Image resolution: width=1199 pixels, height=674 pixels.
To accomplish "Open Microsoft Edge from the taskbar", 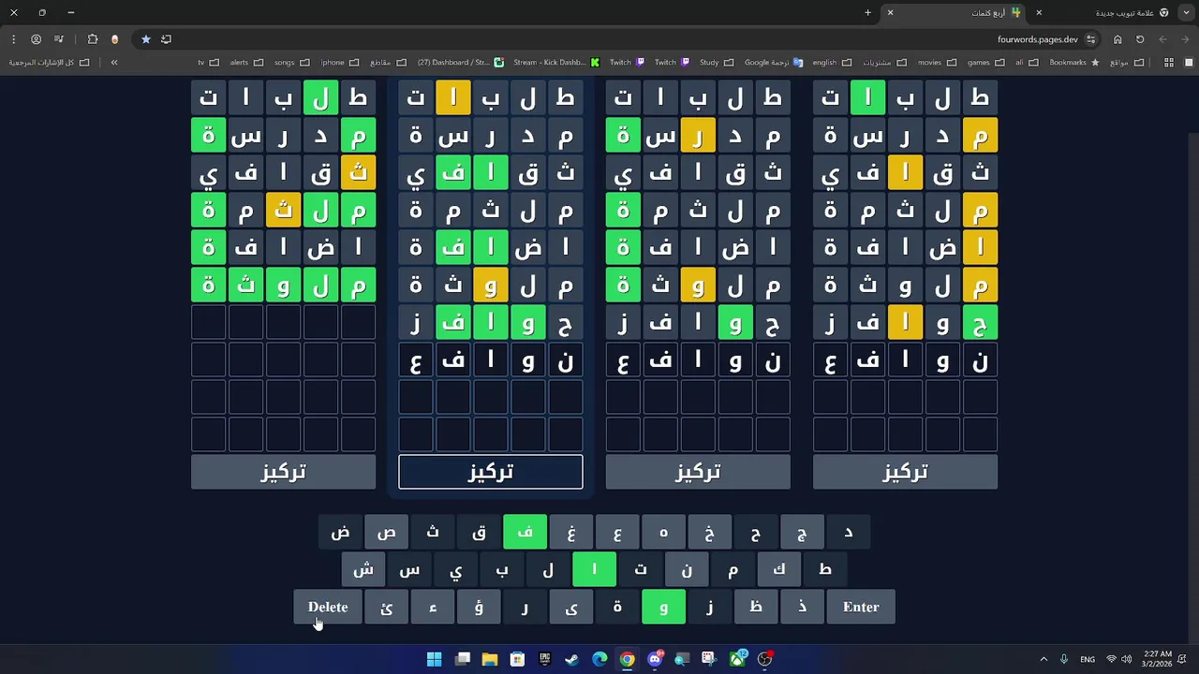I will click(599, 659).
